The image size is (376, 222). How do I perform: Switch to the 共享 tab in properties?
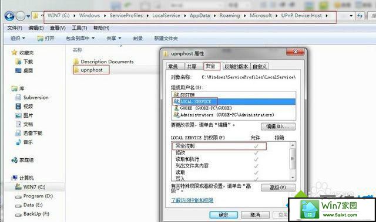click(x=192, y=66)
